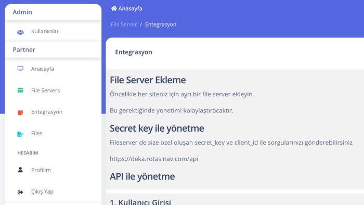Screen dimensions: 364x205
Task: Click the Admin section header
Action: 22,12
